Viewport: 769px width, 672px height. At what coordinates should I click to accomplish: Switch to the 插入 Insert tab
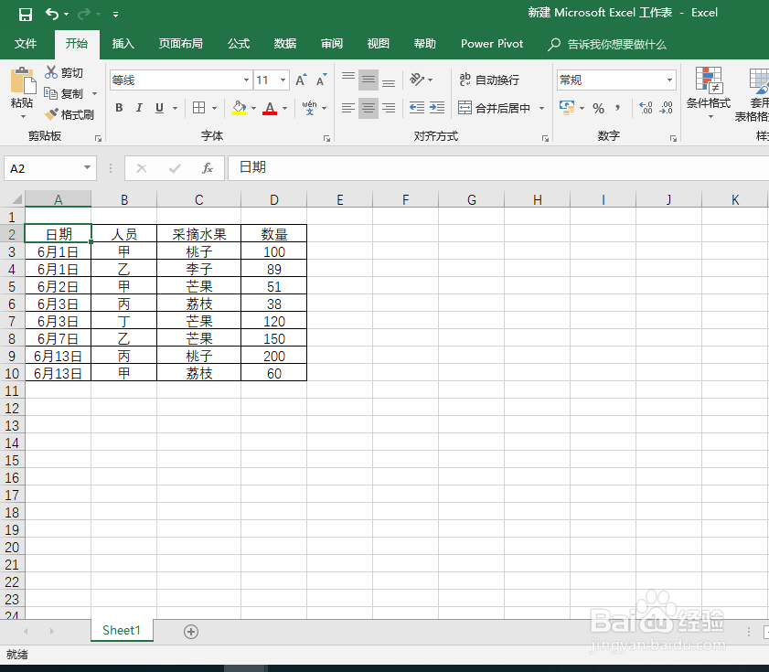(x=123, y=44)
